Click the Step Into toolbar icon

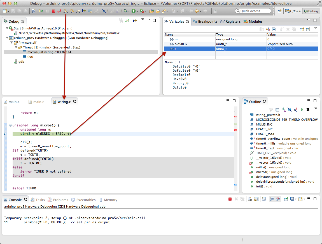(66, 11)
